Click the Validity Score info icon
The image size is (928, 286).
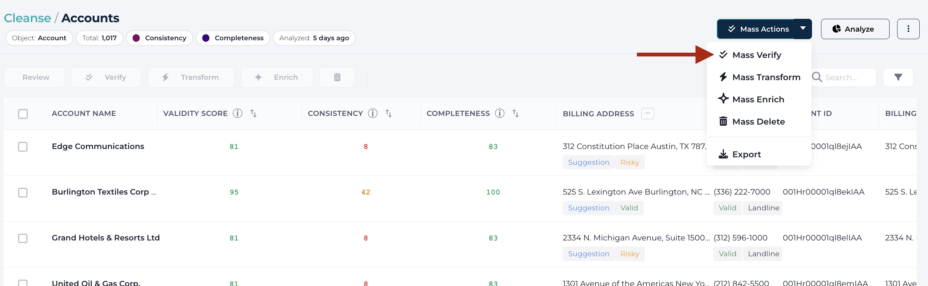point(238,113)
